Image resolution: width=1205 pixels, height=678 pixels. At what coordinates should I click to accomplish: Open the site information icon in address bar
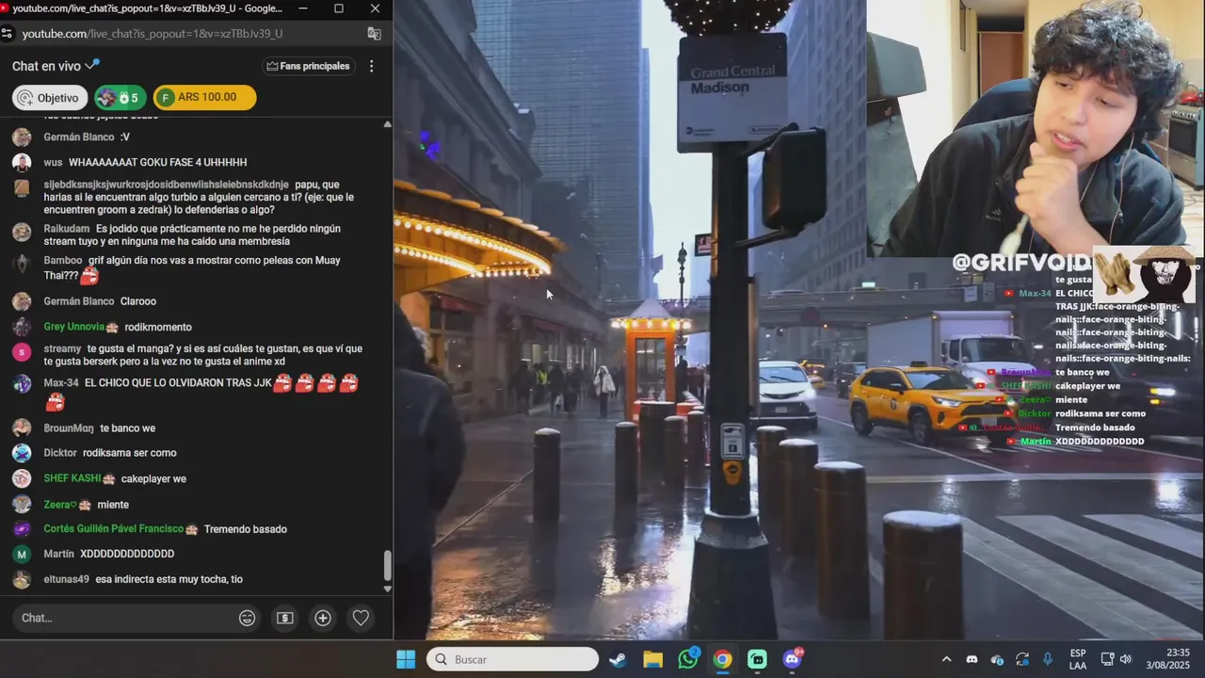coord(8,33)
